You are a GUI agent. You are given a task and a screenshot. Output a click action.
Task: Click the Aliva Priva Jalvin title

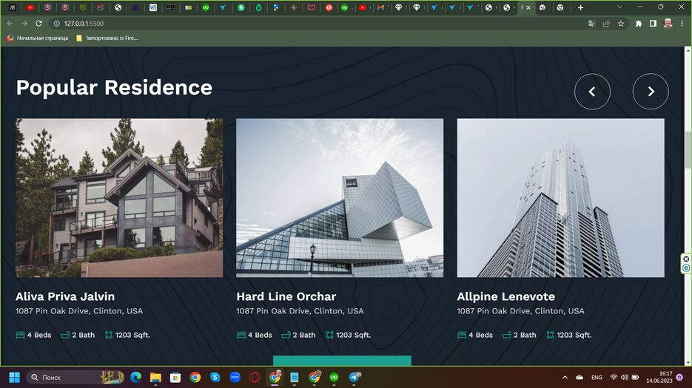point(65,296)
